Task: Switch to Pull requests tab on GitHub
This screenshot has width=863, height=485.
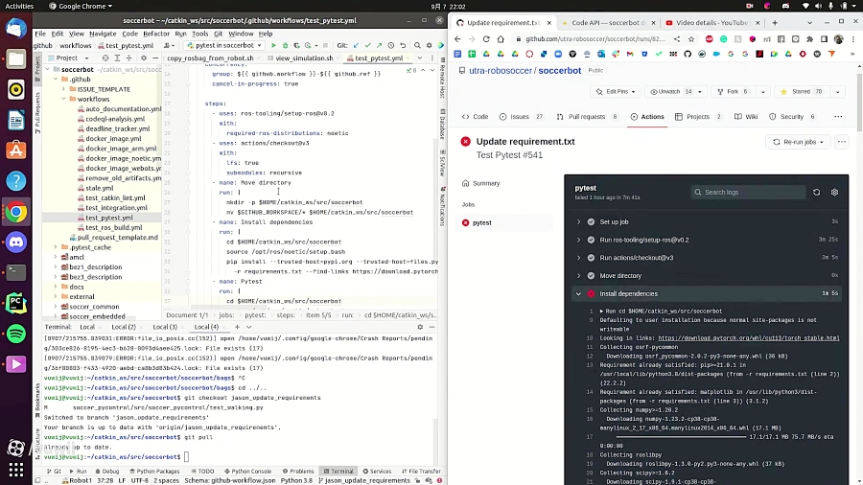Action: [x=588, y=117]
